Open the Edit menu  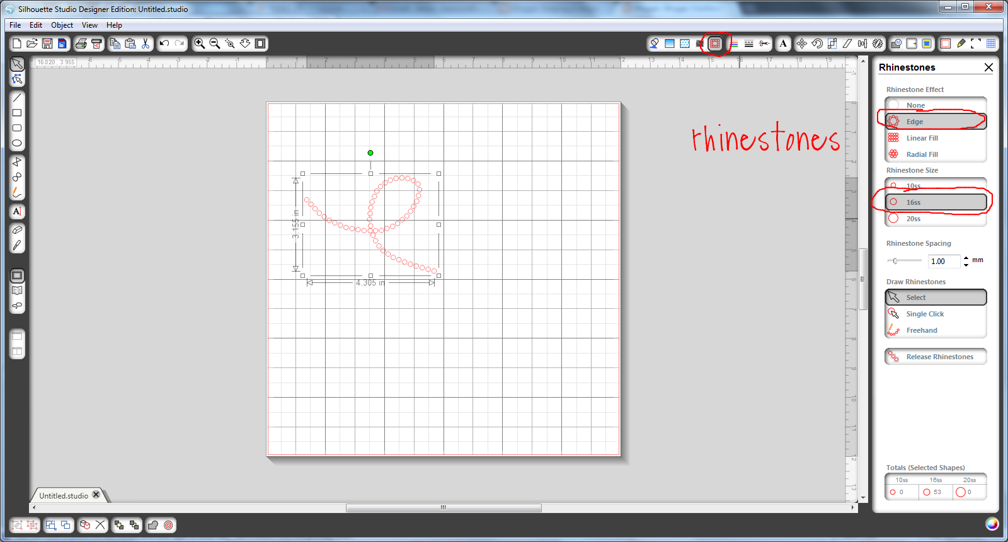(36, 25)
